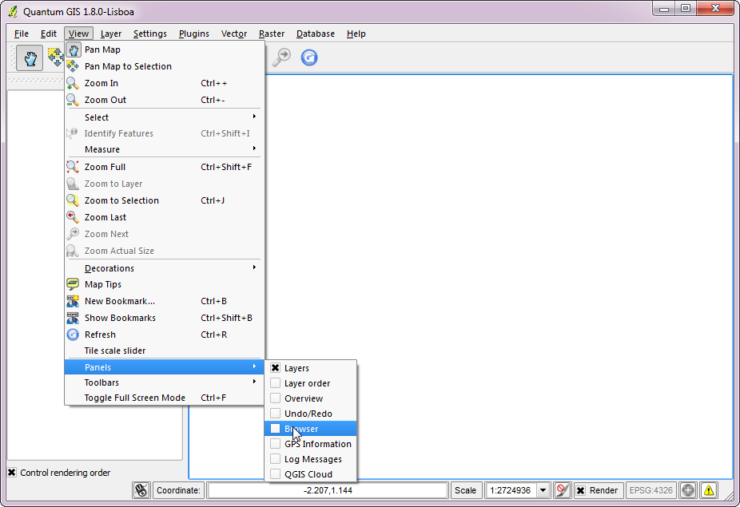Screen dimensions: 740x507
Task: Click the Quantum GIS title bar app icon
Action: click(x=13, y=11)
